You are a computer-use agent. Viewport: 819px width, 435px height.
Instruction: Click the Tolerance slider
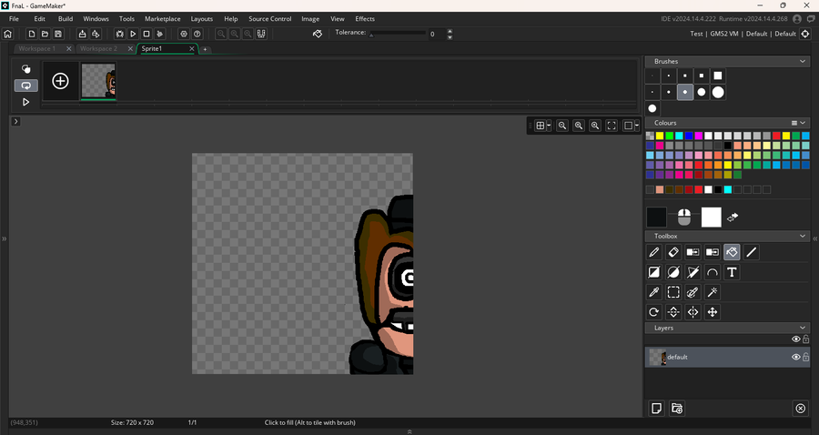398,34
